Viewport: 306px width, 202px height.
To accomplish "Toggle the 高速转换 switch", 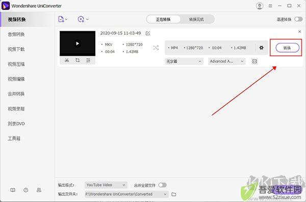I will 298,19.
